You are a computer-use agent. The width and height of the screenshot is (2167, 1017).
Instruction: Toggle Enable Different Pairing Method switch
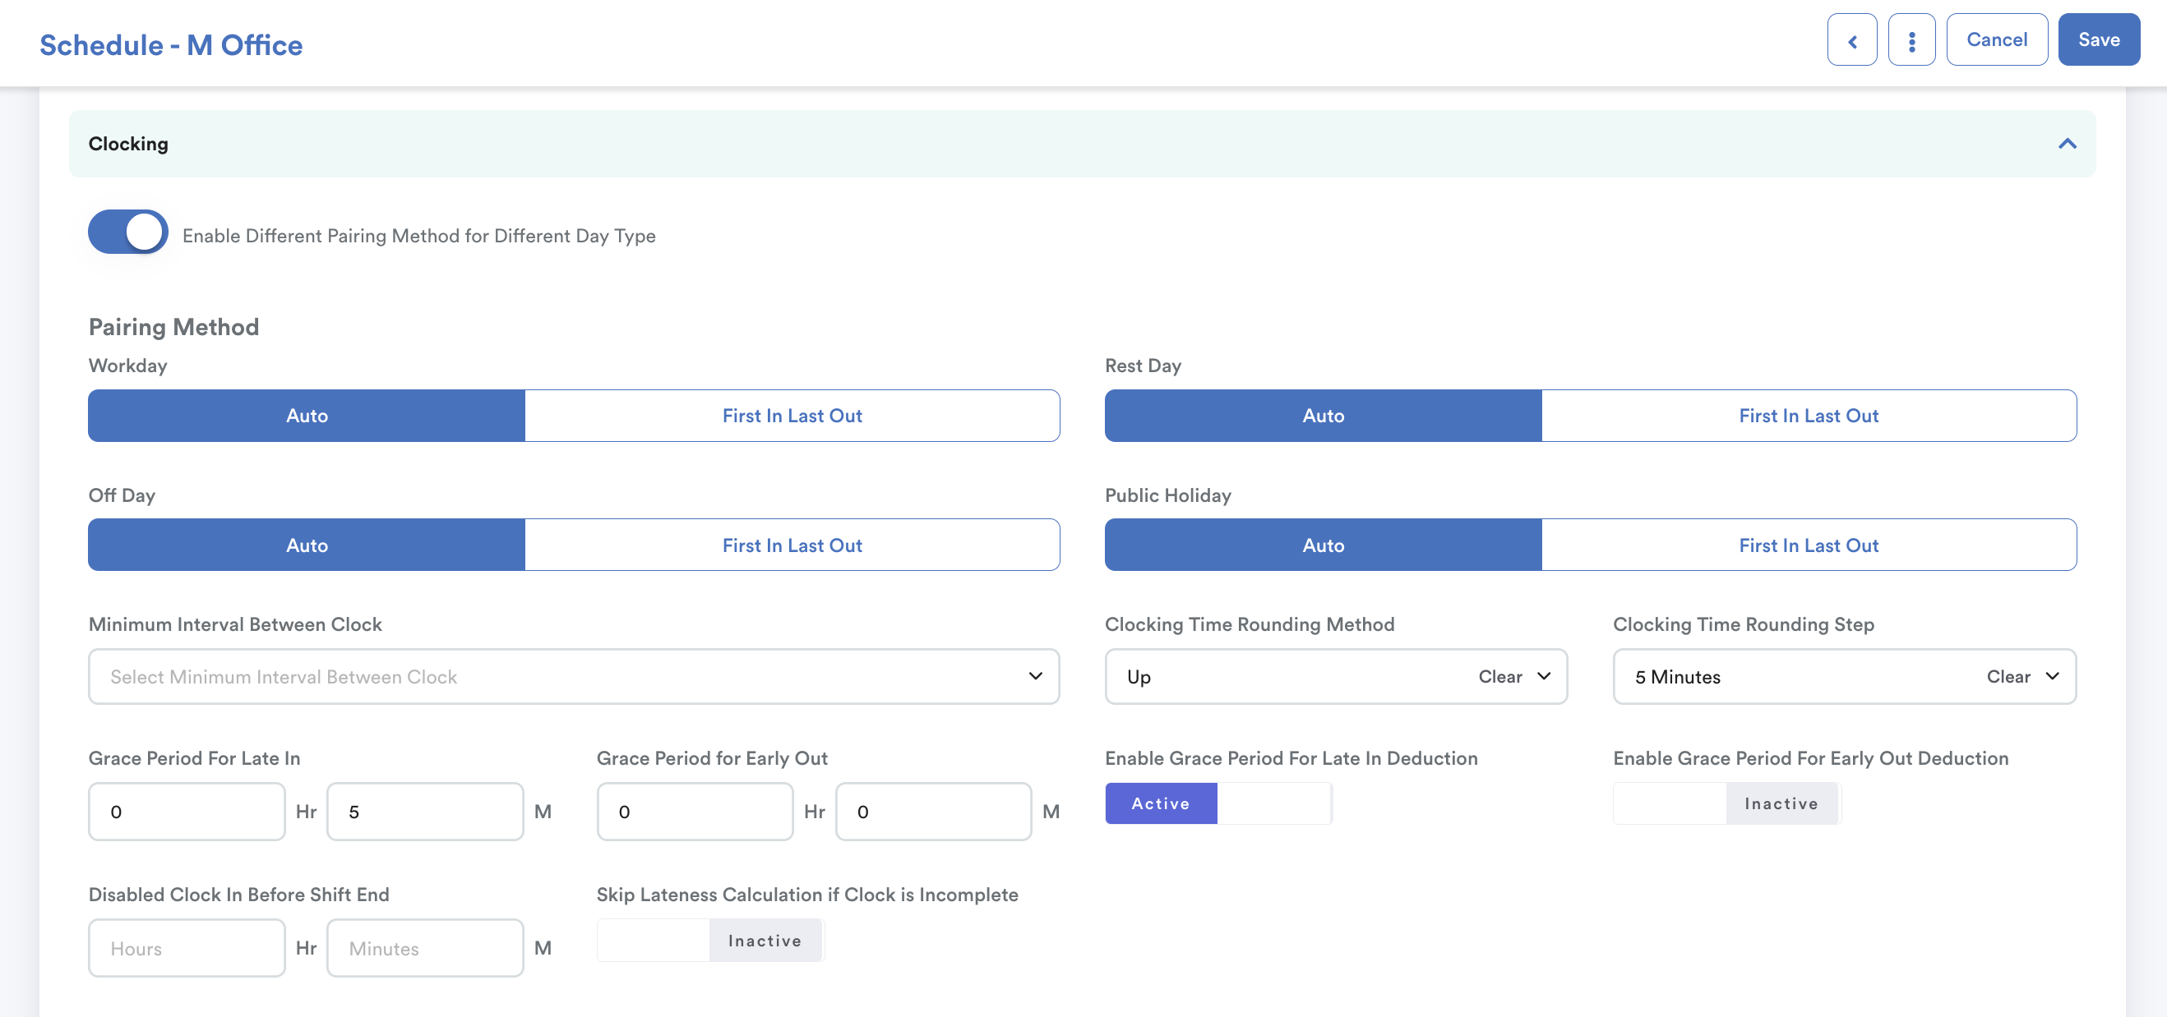point(128,232)
